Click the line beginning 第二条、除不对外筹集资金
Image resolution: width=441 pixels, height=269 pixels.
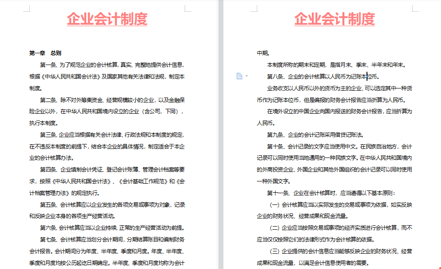112,100
